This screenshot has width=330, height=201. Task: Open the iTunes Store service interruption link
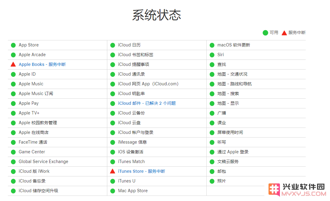pos(141,171)
